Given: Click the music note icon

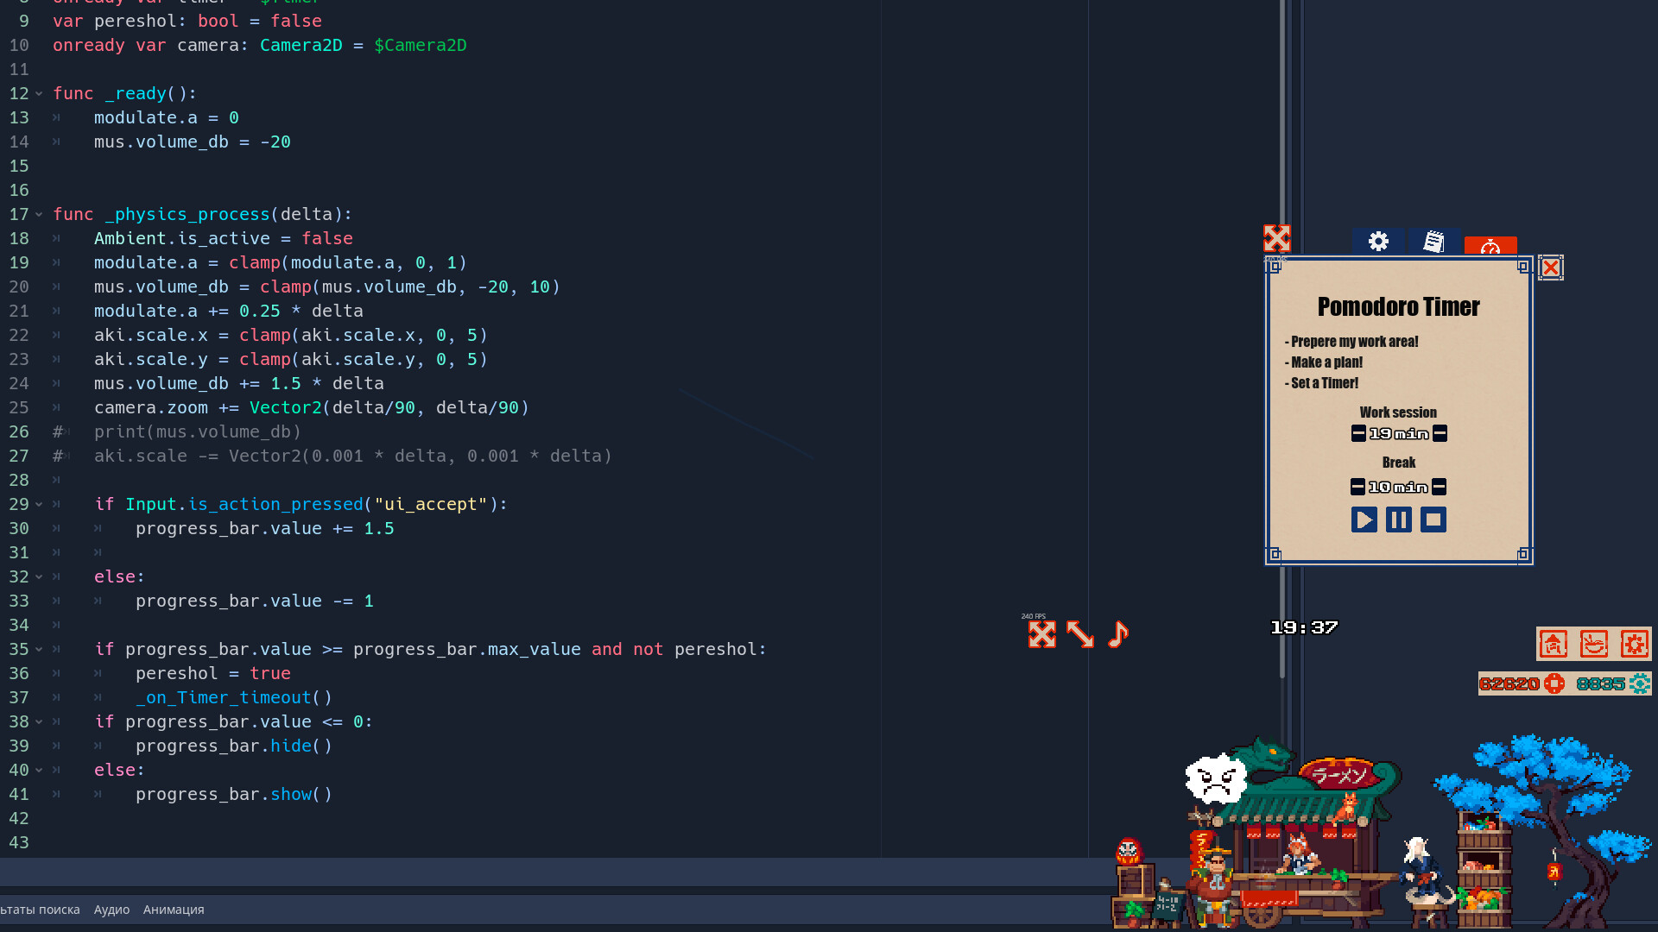Looking at the screenshot, I should click(x=1118, y=634).
